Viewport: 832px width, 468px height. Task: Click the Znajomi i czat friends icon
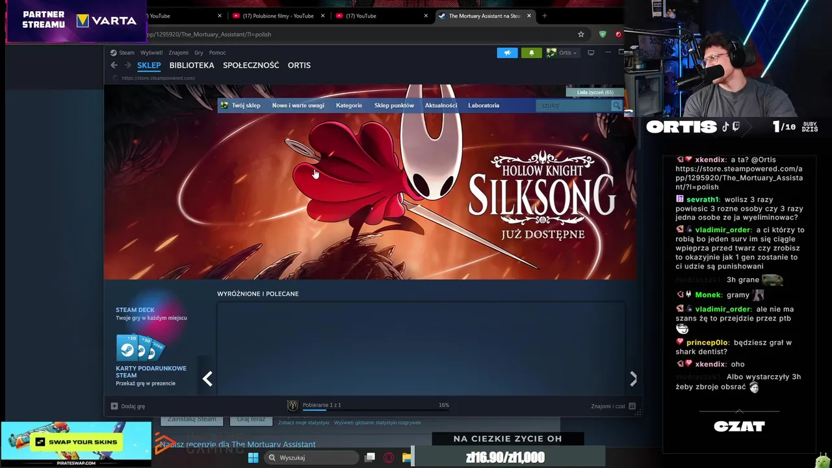(632, 406)
